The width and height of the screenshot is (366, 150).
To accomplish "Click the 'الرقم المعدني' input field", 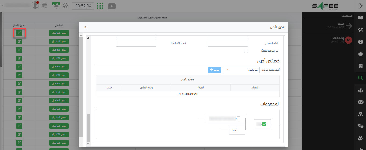I will pyautogui.click(x=228, y=43).
